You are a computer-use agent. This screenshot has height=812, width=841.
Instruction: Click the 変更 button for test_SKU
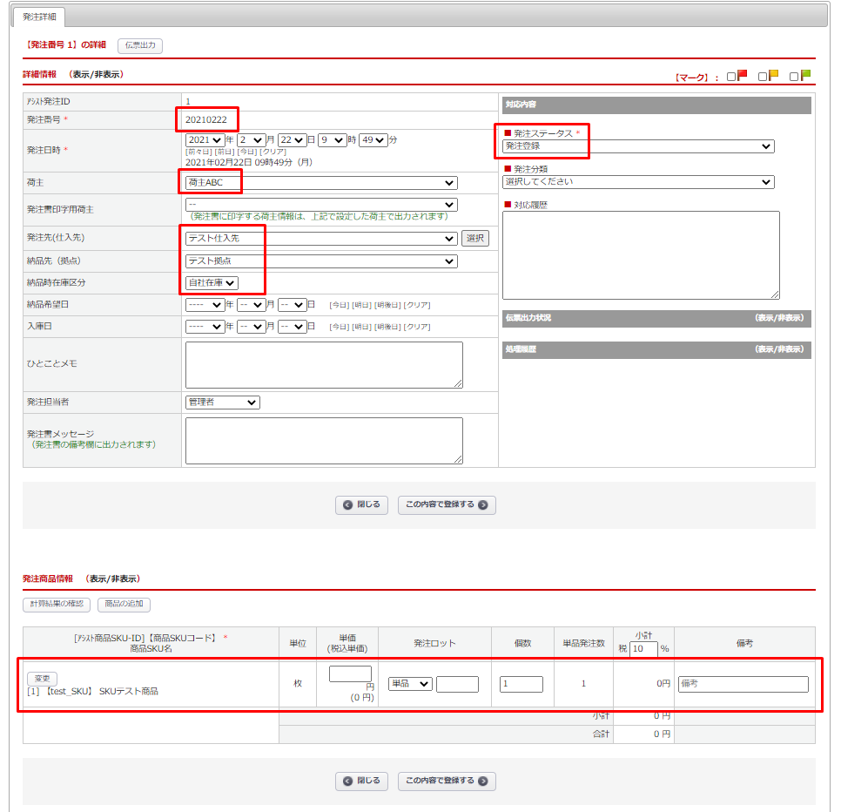click(42, 678)
